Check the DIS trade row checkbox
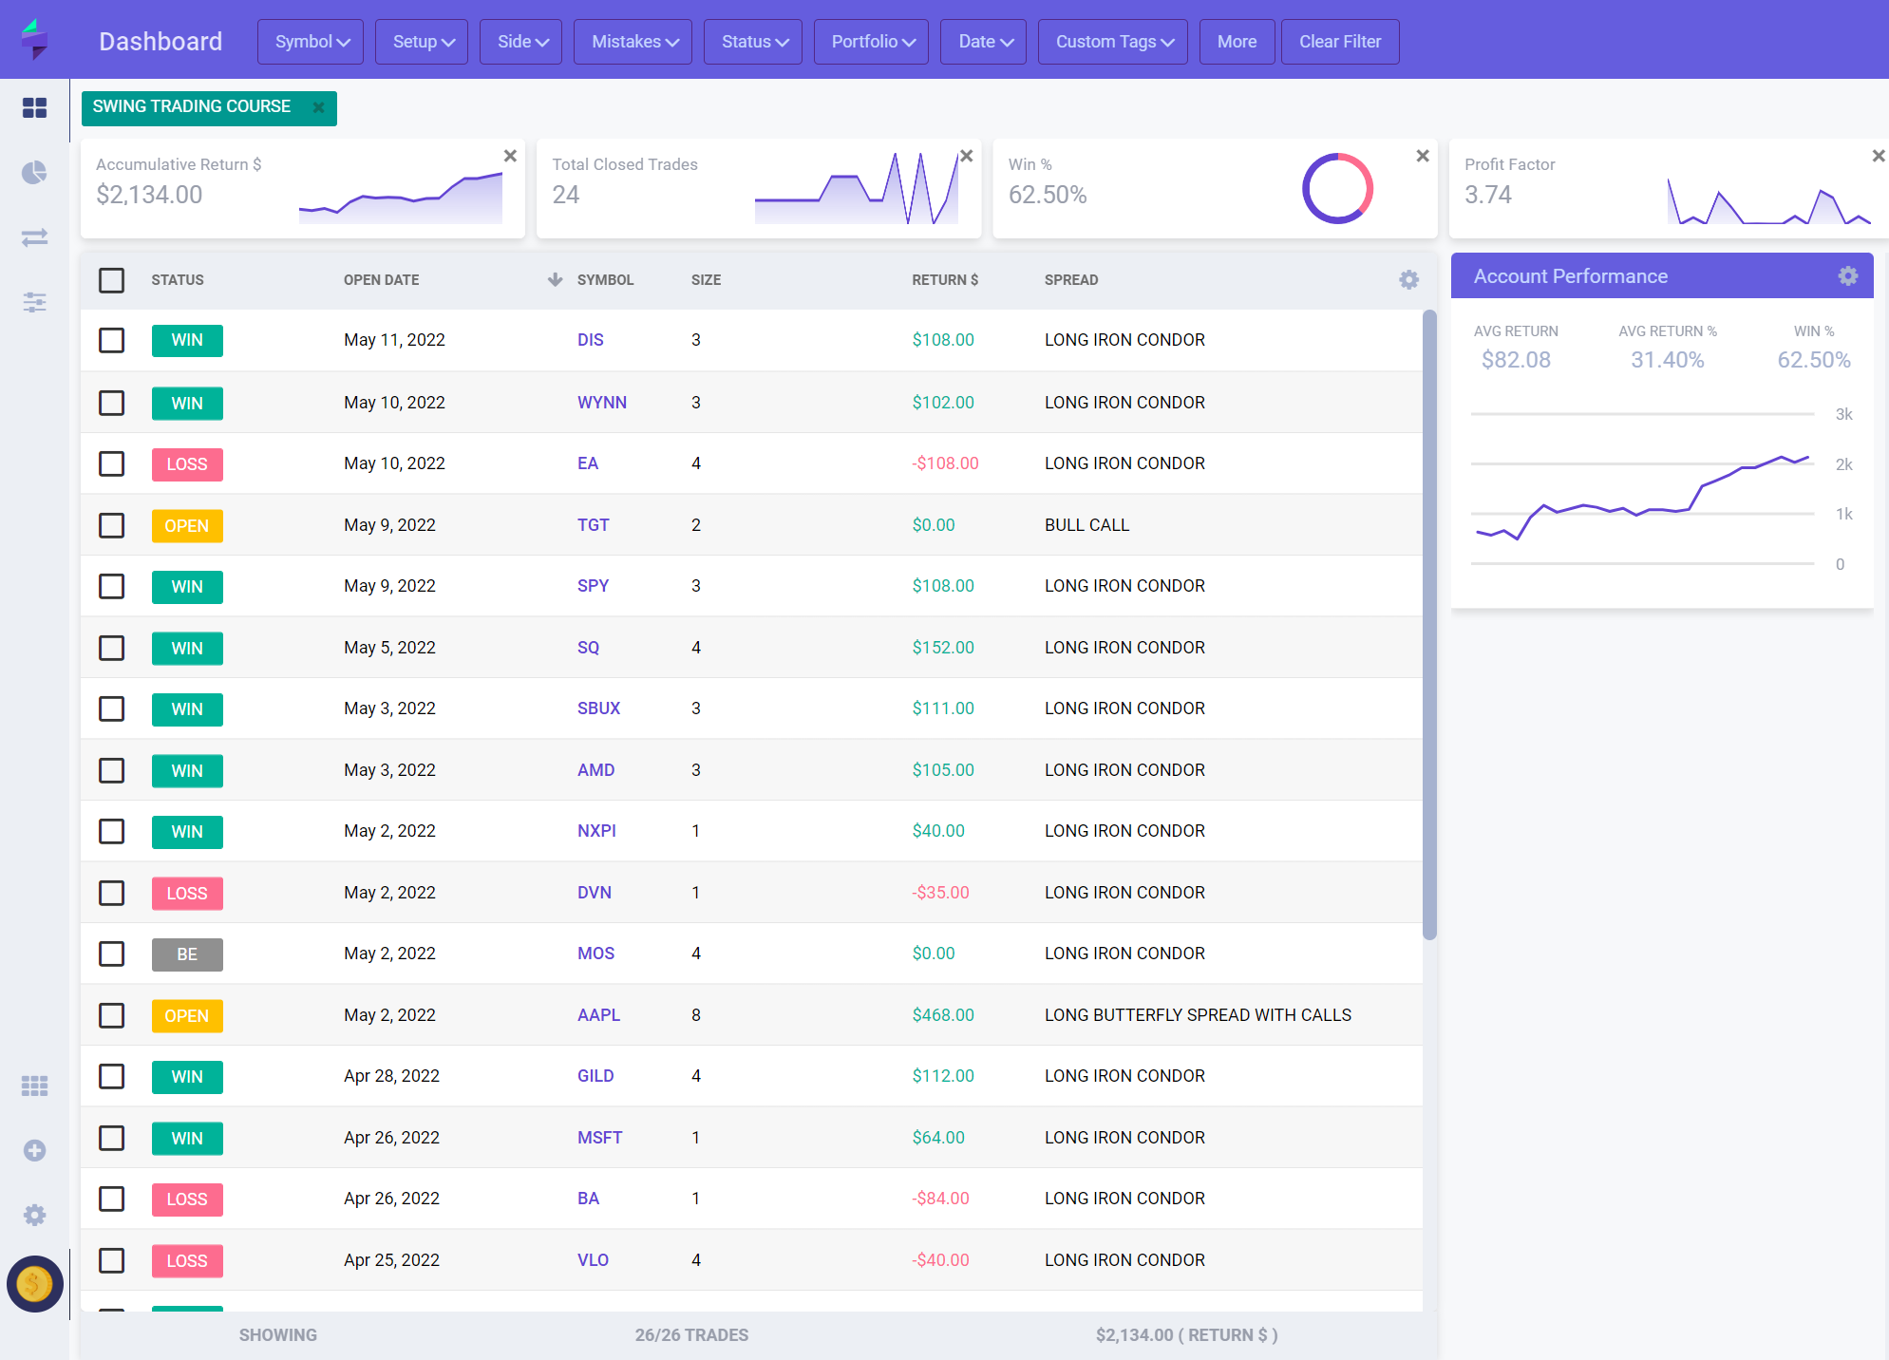Viewport: 1889px width, 1360px height. (112, 340)
